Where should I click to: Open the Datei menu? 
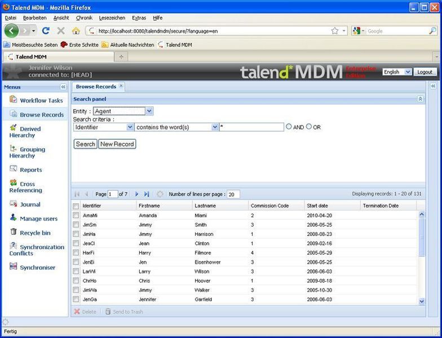point(10,18)
